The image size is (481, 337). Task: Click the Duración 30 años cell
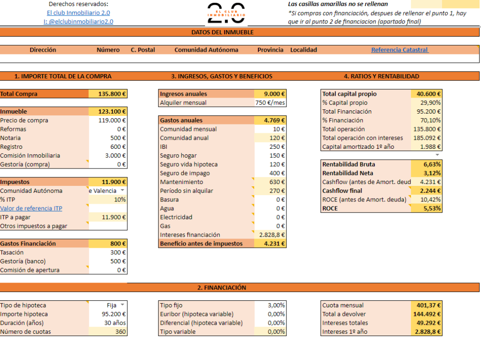click(x=108, y=322)
